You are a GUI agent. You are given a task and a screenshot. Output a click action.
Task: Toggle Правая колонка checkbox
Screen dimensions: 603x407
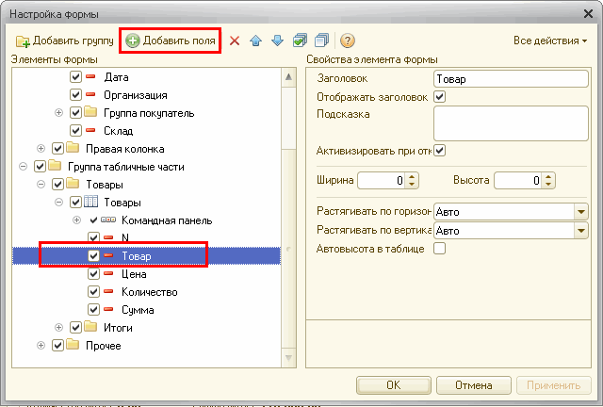[57, 149]
